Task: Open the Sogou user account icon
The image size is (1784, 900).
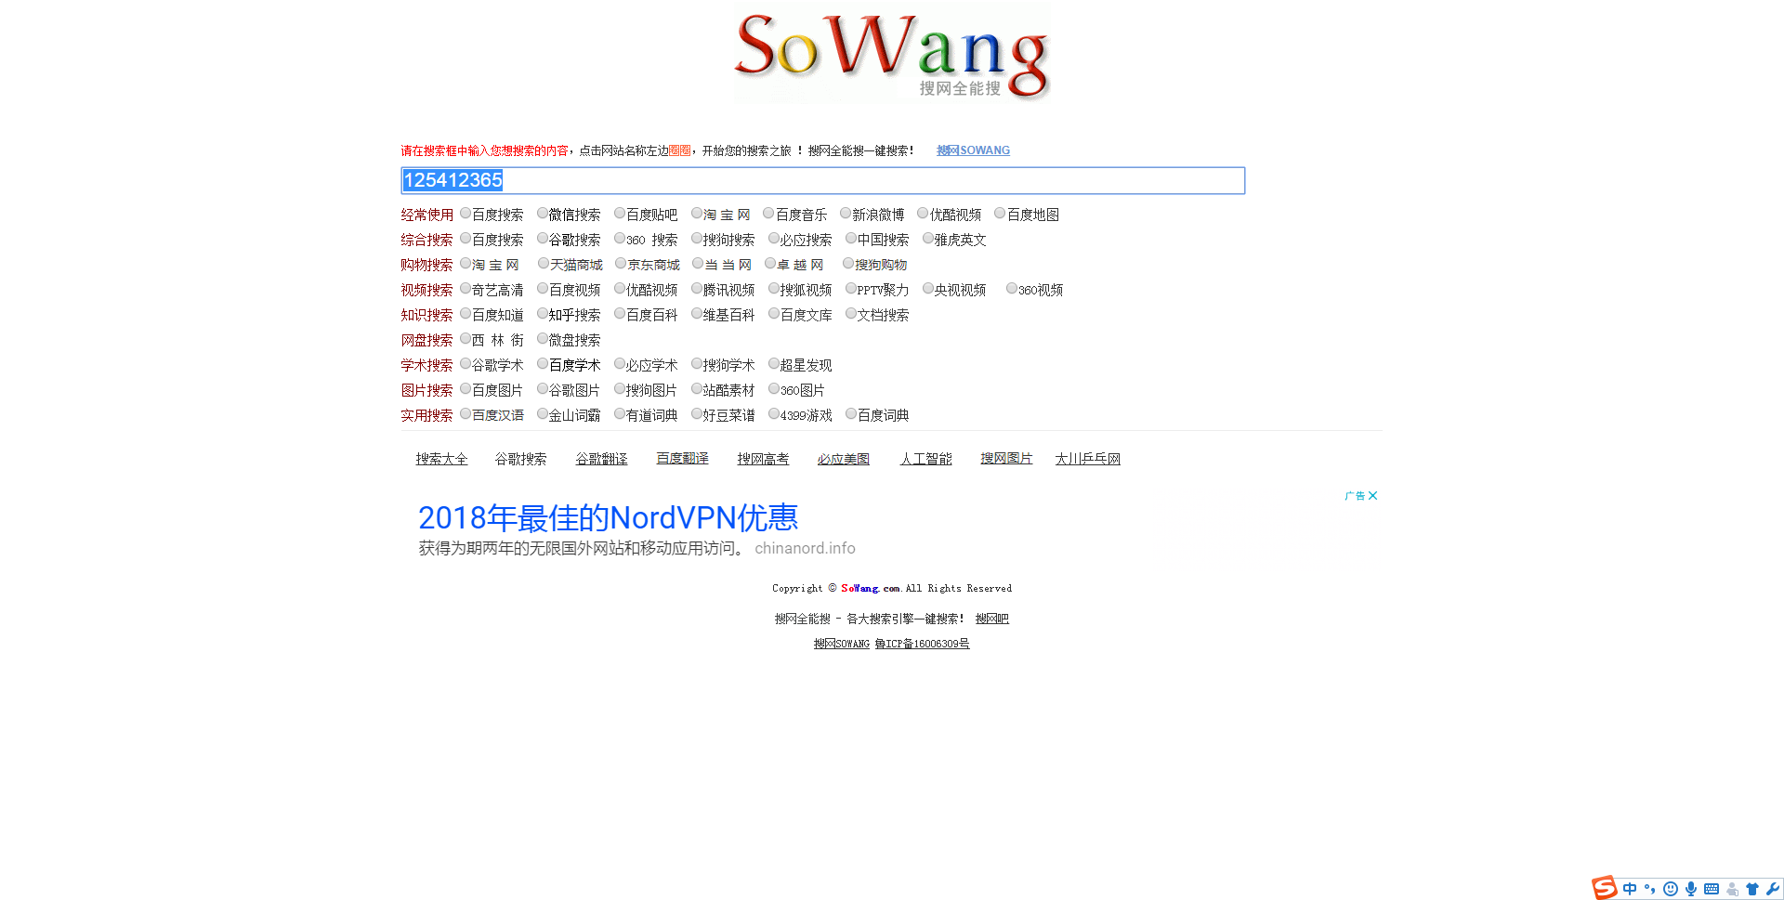Action: pyautogui.click(x=1732, y=889)
